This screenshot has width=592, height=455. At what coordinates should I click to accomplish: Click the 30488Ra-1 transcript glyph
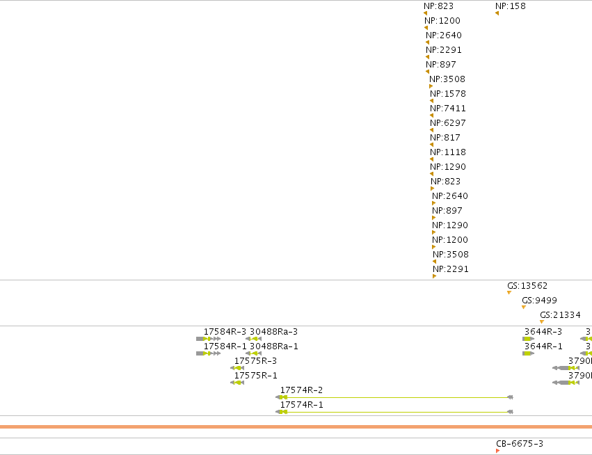(253, 353)
